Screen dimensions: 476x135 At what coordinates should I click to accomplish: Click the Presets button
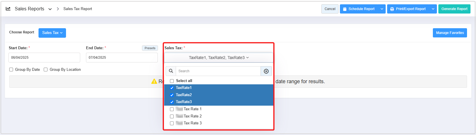point(150,48)
